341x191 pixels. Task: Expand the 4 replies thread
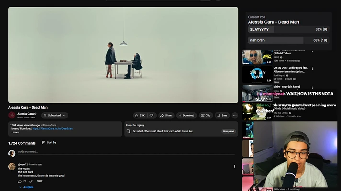(x=26, y=187)
